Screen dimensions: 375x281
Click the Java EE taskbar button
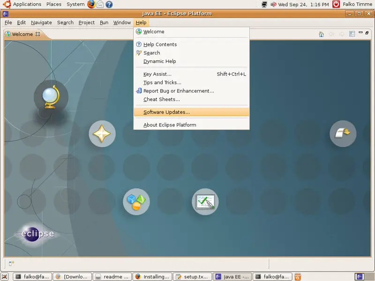pos(232,277)
